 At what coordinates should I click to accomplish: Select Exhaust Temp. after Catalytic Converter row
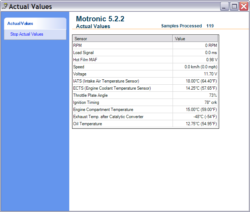coord(123,117)
